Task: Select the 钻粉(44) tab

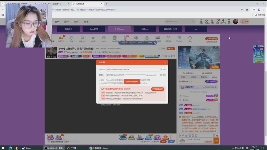Action: (x=214, y=77)
